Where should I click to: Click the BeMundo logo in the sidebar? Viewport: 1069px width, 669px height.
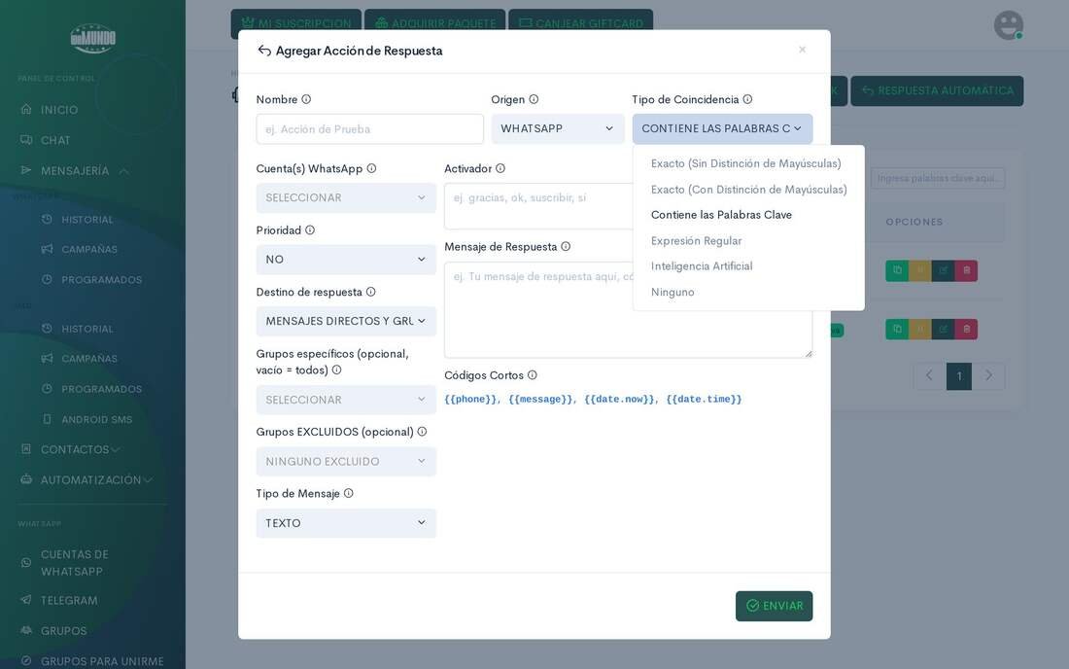click(x=92, y=38)
